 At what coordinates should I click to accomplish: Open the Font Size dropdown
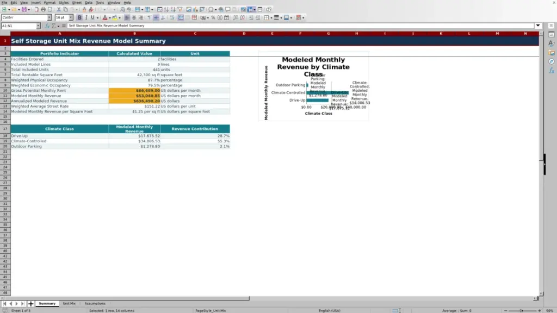(71, 17)
